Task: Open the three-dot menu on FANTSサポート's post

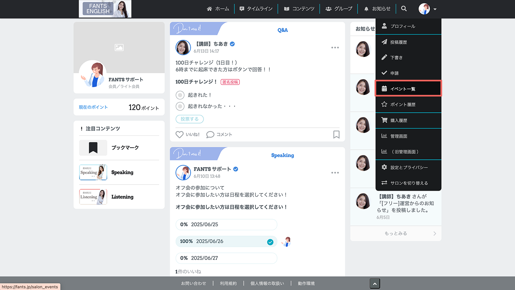Action: (335, 173)
